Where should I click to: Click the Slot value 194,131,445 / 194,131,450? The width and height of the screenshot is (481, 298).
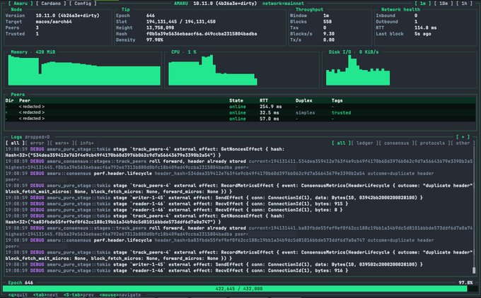coord(181,22)
